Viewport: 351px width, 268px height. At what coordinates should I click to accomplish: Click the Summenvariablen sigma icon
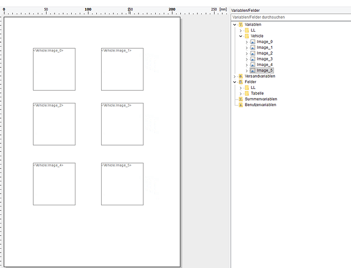click(x=241, y=99)
